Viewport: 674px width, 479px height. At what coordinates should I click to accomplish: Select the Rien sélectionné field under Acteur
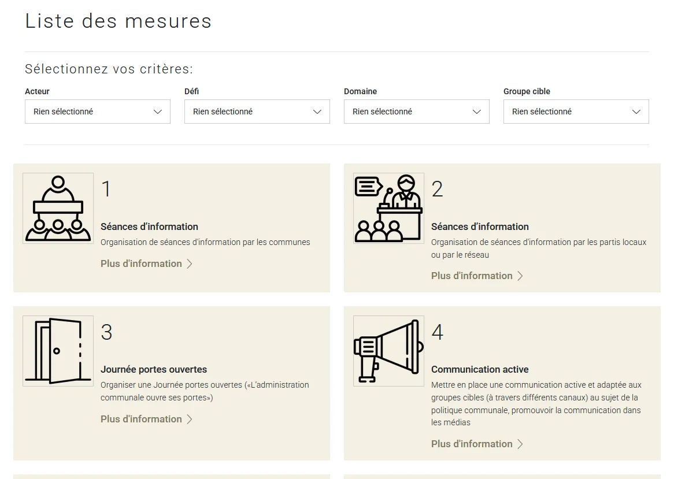97,112
